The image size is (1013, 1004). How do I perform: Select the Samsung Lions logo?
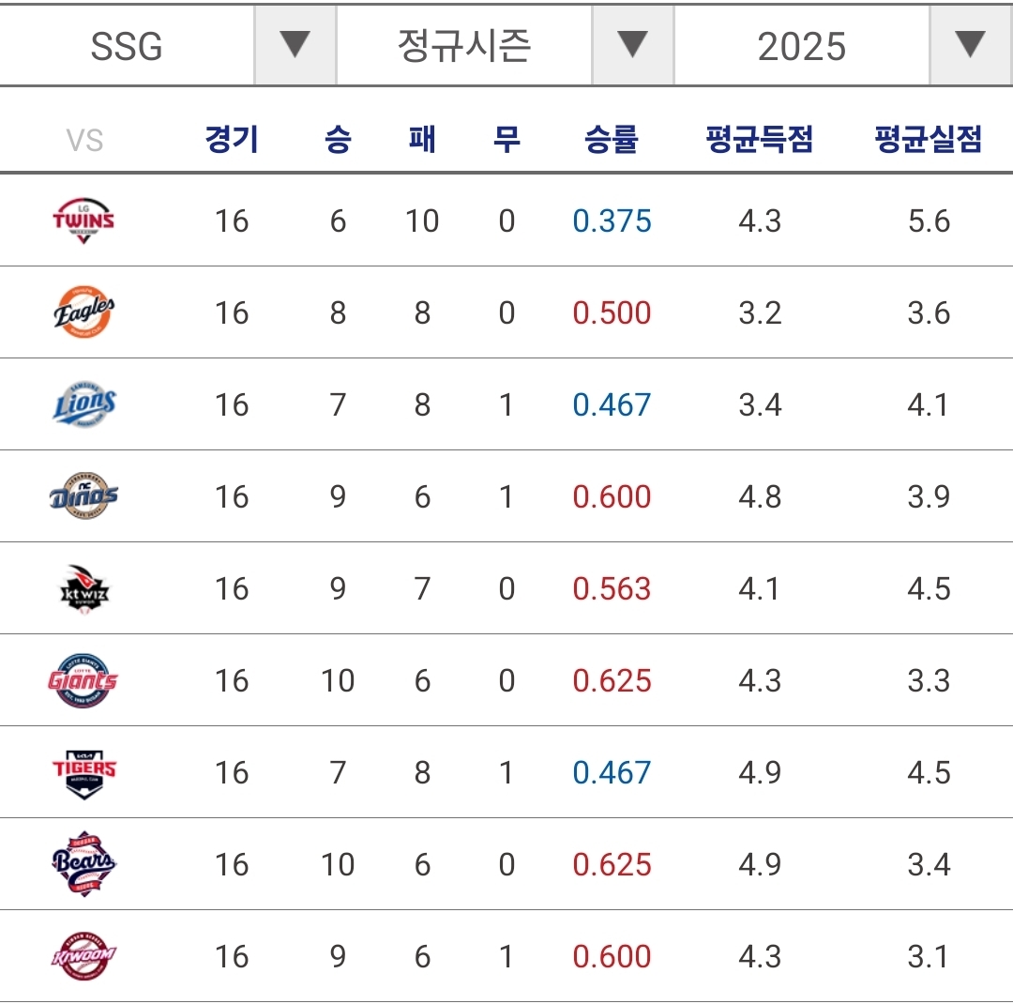tap(83, 404)
